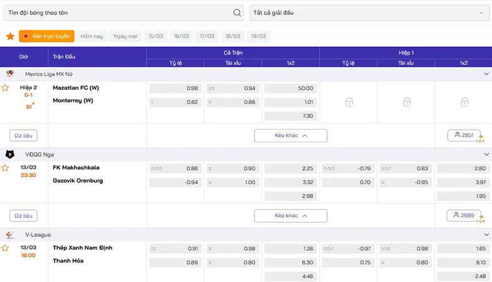492x282 pixels.
Task: Pick Makhachkala handicap odds 0.86
Action: tap(175, 169)
